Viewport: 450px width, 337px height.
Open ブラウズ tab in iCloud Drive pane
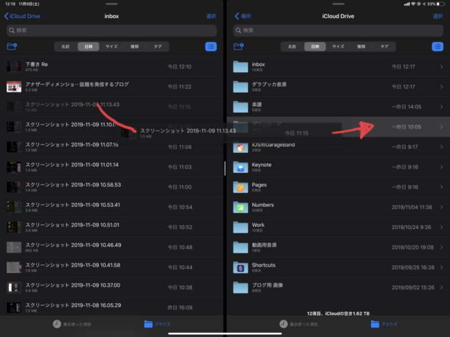click(x=384, y=324)
